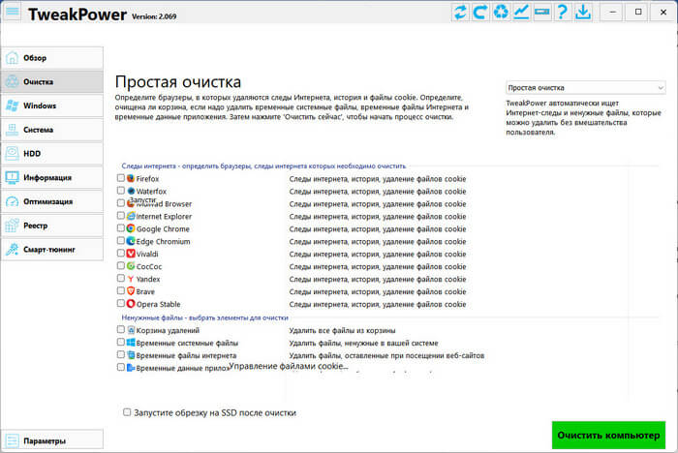Enable the Firefox checkbox

point(121,178)
